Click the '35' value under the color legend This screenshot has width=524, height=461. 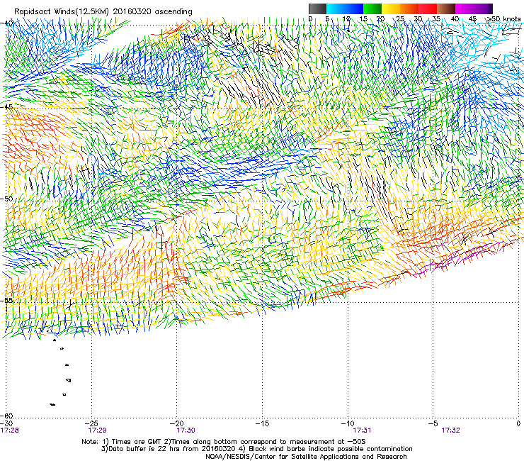pyautogui.click(x=436, y=18)
